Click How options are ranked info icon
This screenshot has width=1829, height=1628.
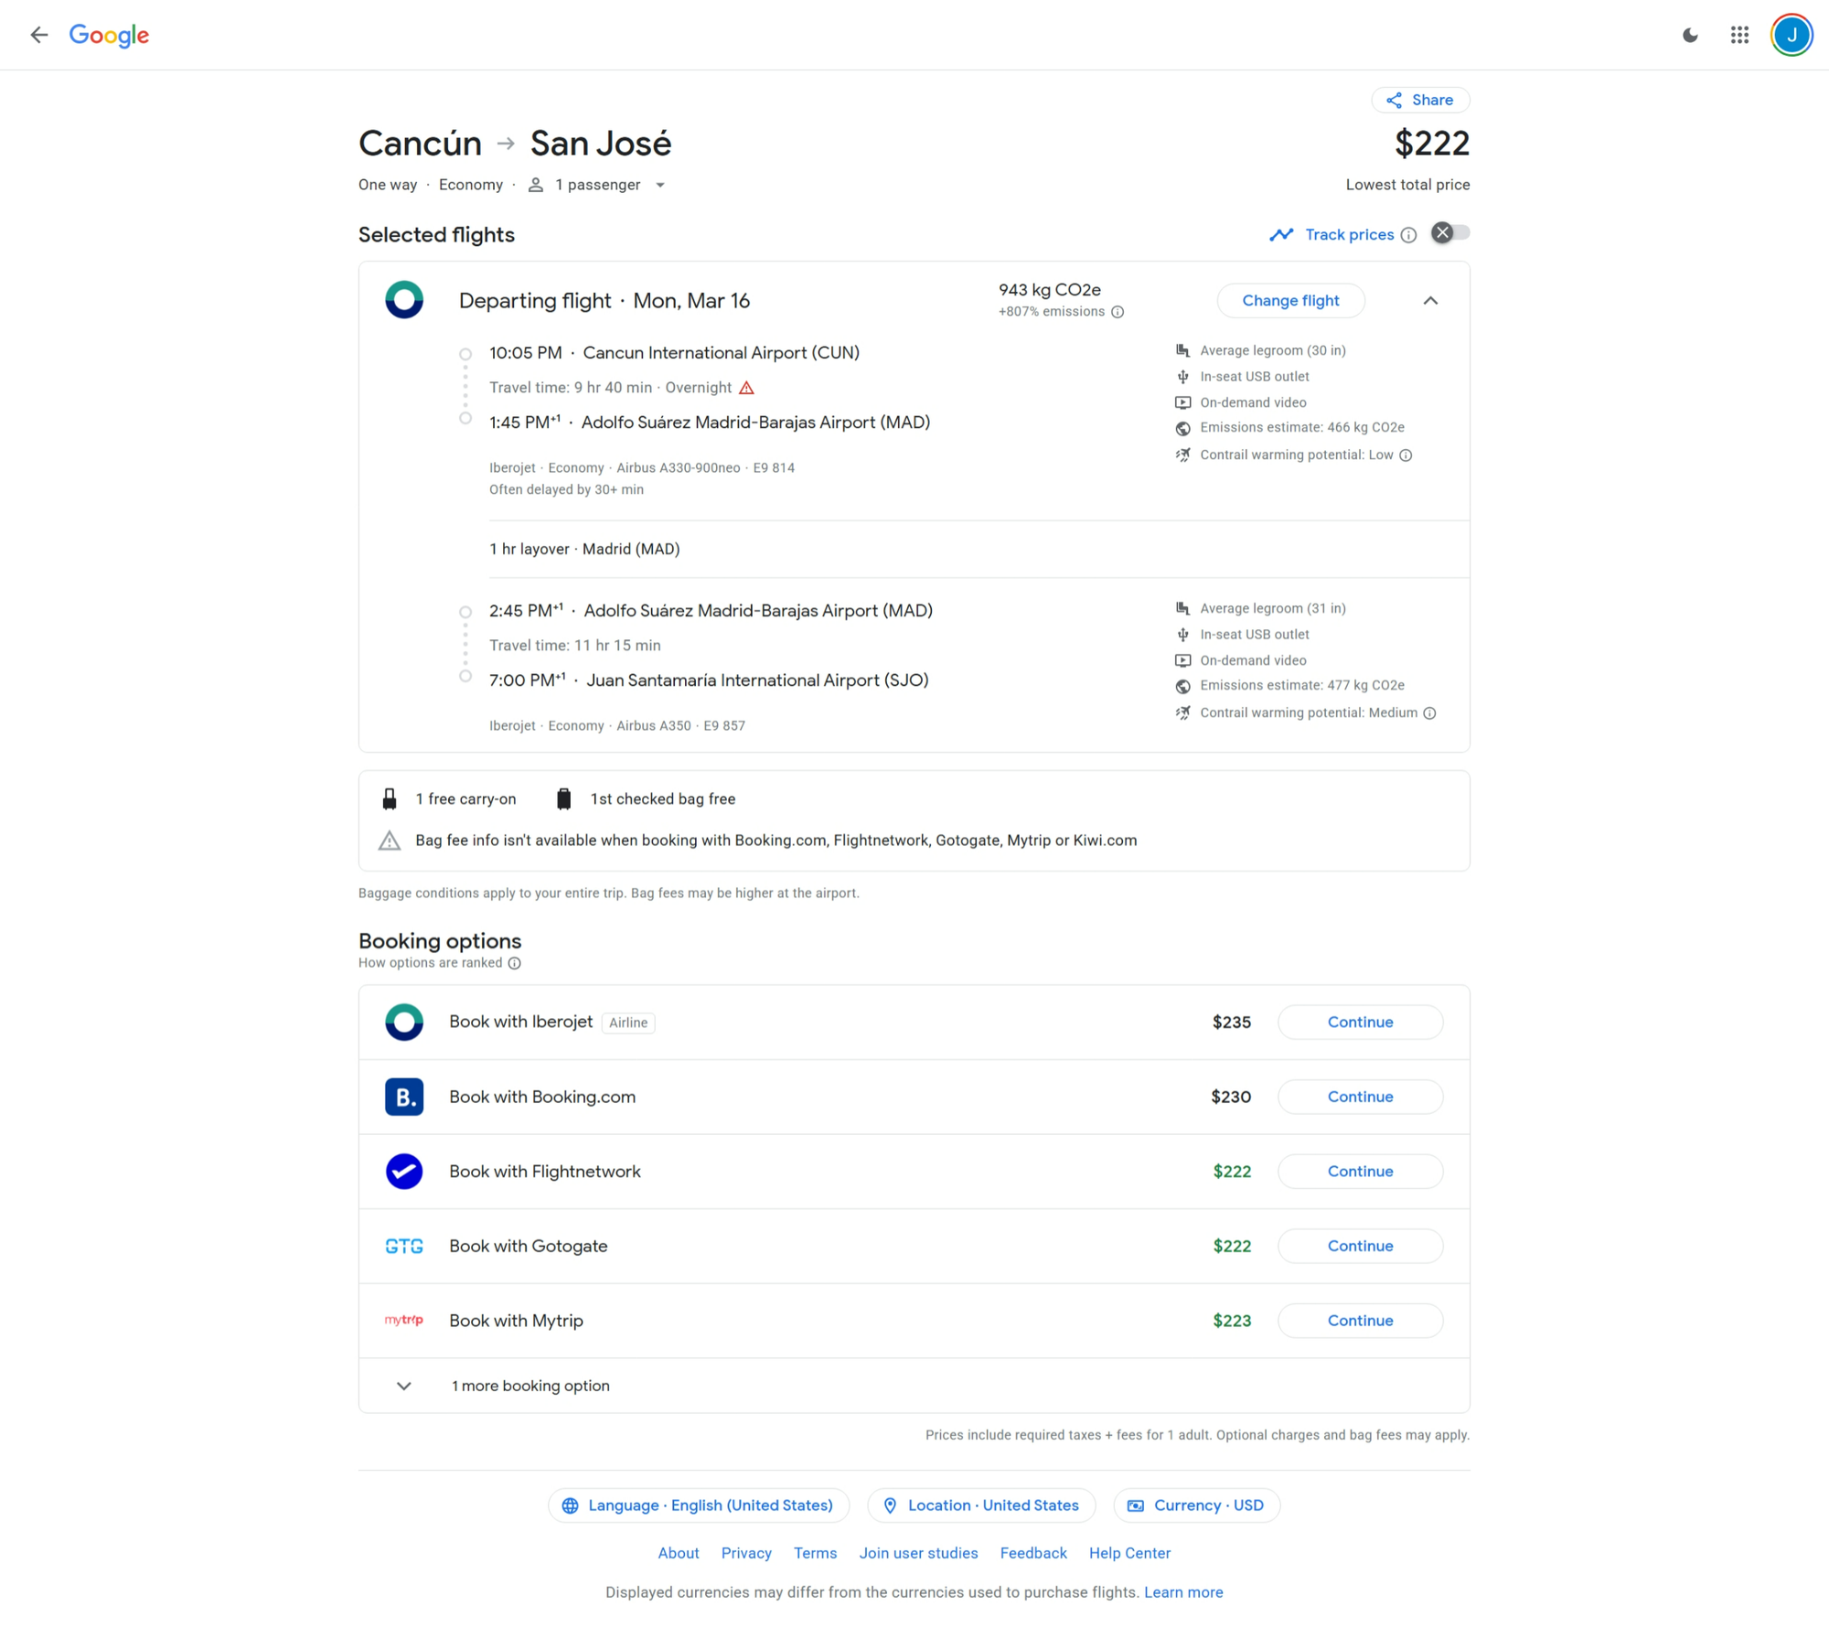click(515, 963)
